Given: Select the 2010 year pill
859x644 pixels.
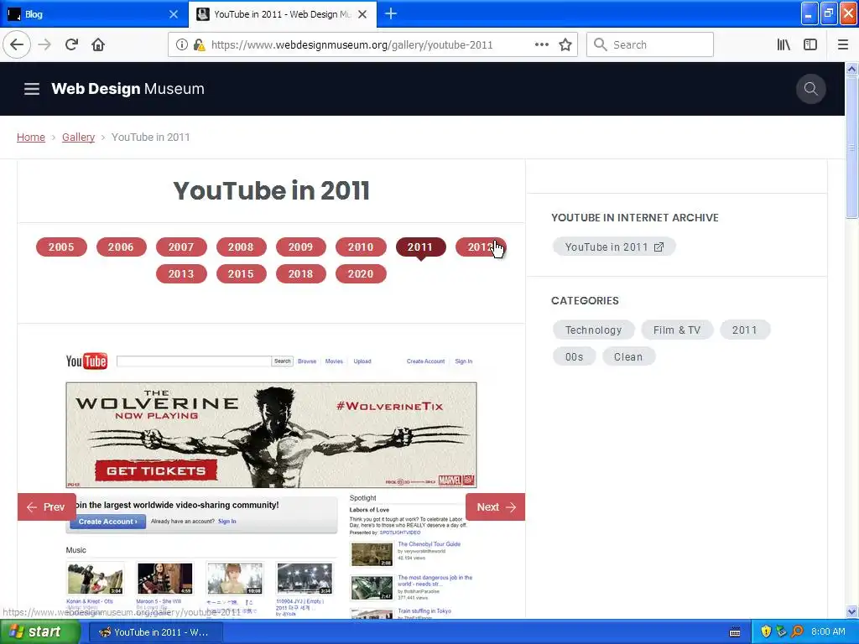Looking at the screenshot, I should click(x=361, y=247).
